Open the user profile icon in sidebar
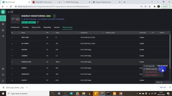 (3, 81)
